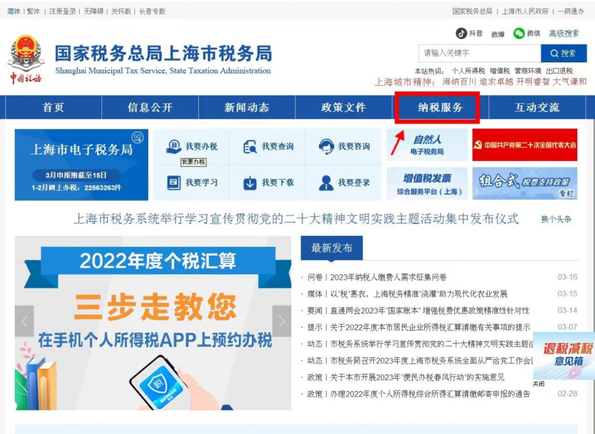Open the 中国共产党第二十次全国代表大会 banner
Screen dimensions: 595x434
tap(525, 145)
